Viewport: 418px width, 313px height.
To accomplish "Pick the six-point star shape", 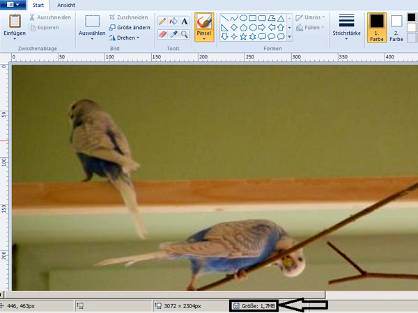I will (x=253, y=36).
